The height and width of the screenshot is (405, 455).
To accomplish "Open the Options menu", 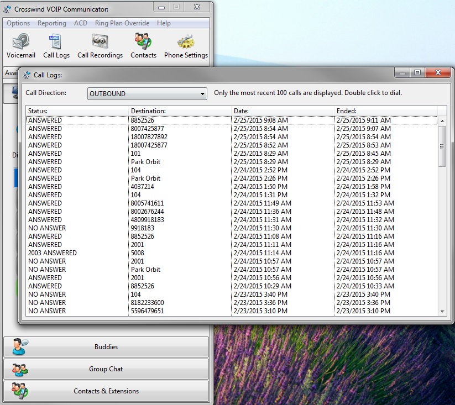I will tap(18, 23).
